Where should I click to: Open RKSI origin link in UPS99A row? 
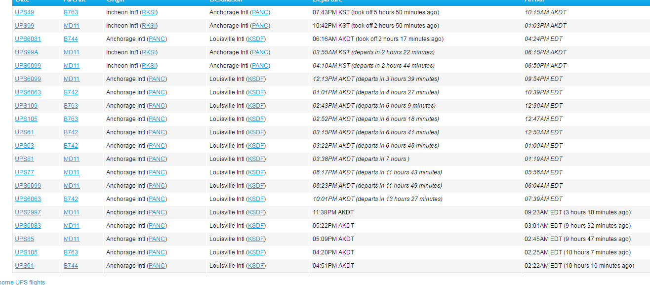click(x=149, y=52)
